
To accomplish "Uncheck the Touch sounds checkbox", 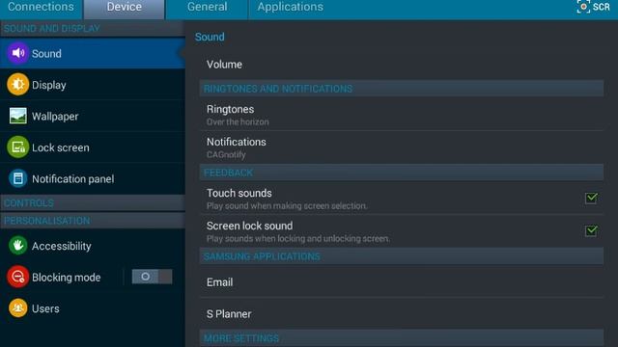I will click(x=591, y=198).
